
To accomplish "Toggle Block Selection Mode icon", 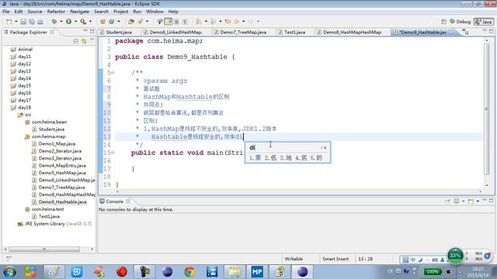I will point(177,22).
